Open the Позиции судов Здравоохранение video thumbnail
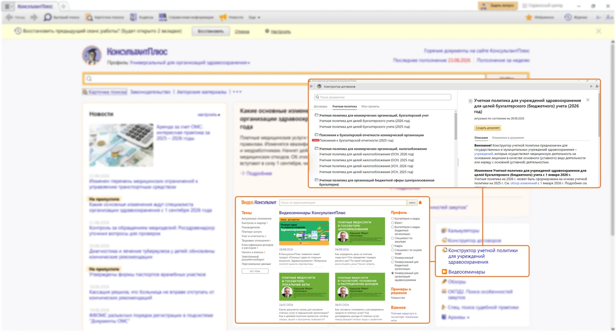616x332 pixels. (x=304, y=231)
